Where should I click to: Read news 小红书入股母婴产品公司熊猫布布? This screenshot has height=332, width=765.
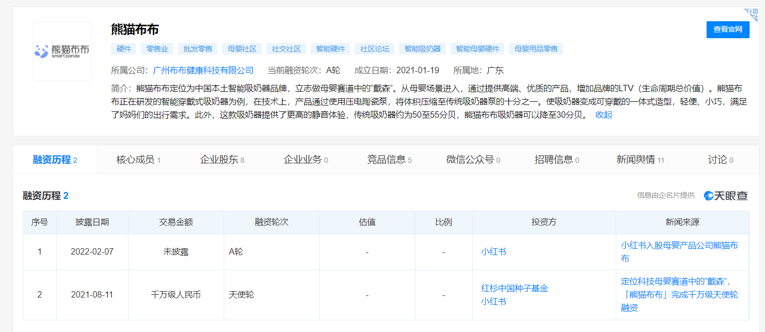(x=679, y=252)
